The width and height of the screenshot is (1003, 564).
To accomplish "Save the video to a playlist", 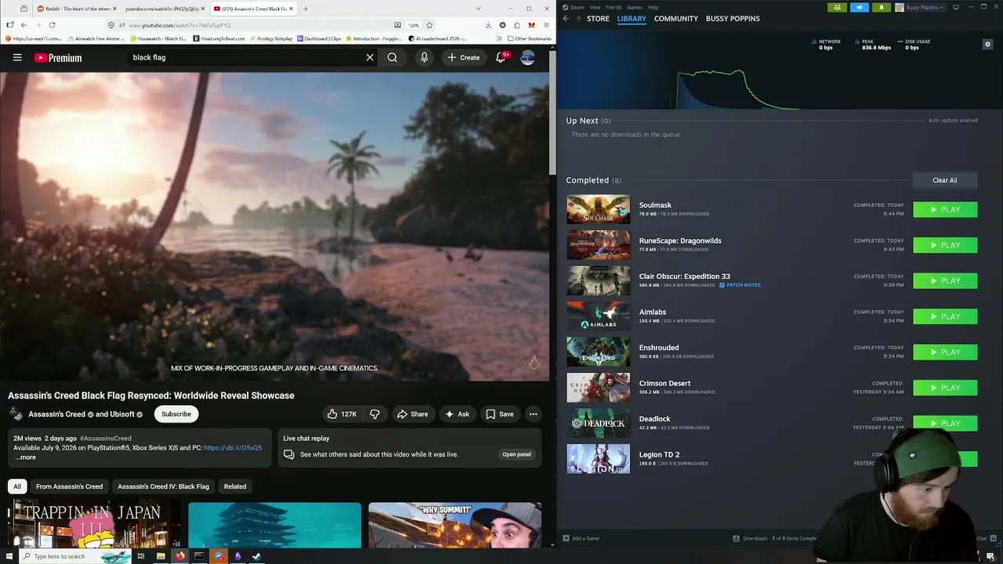I will coord(499,414).
